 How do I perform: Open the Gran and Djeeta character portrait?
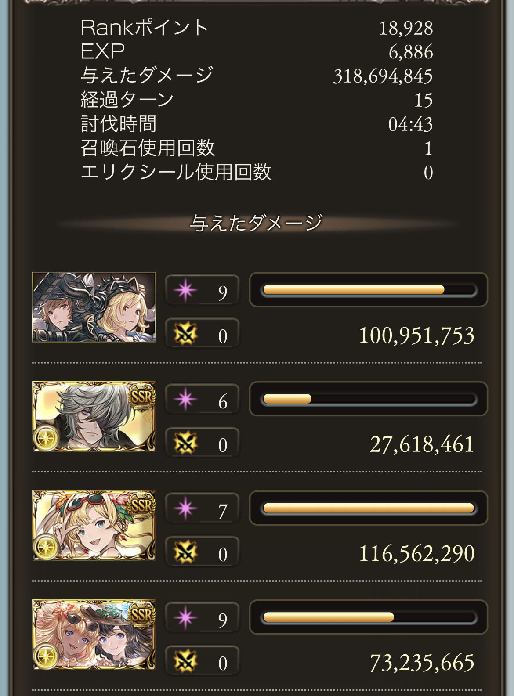click(x=94, y=307)
